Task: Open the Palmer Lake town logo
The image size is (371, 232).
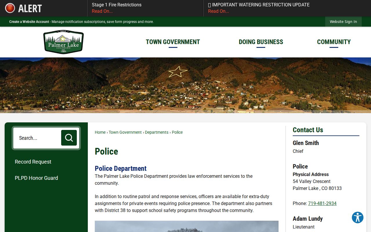Action: coord(63,42)
